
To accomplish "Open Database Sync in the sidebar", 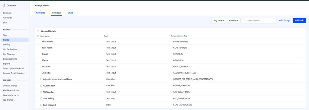I will (x=10, y=59).
